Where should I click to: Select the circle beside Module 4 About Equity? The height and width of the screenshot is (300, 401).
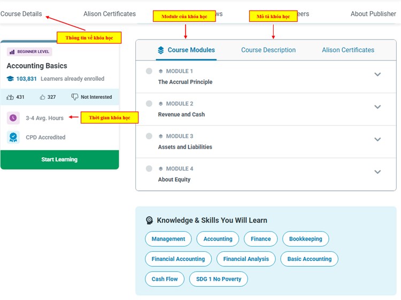[149, 168]
